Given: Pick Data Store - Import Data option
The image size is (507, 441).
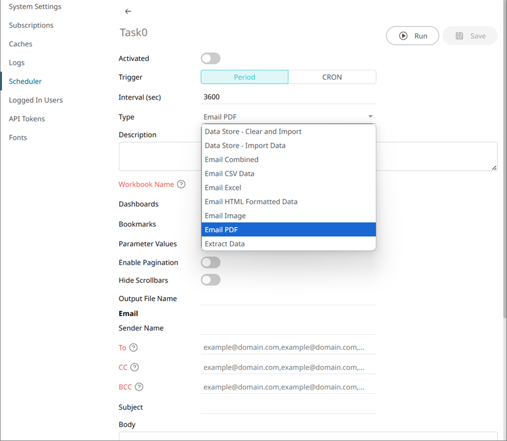Looking at the screenshot, I should coord(245,146).
